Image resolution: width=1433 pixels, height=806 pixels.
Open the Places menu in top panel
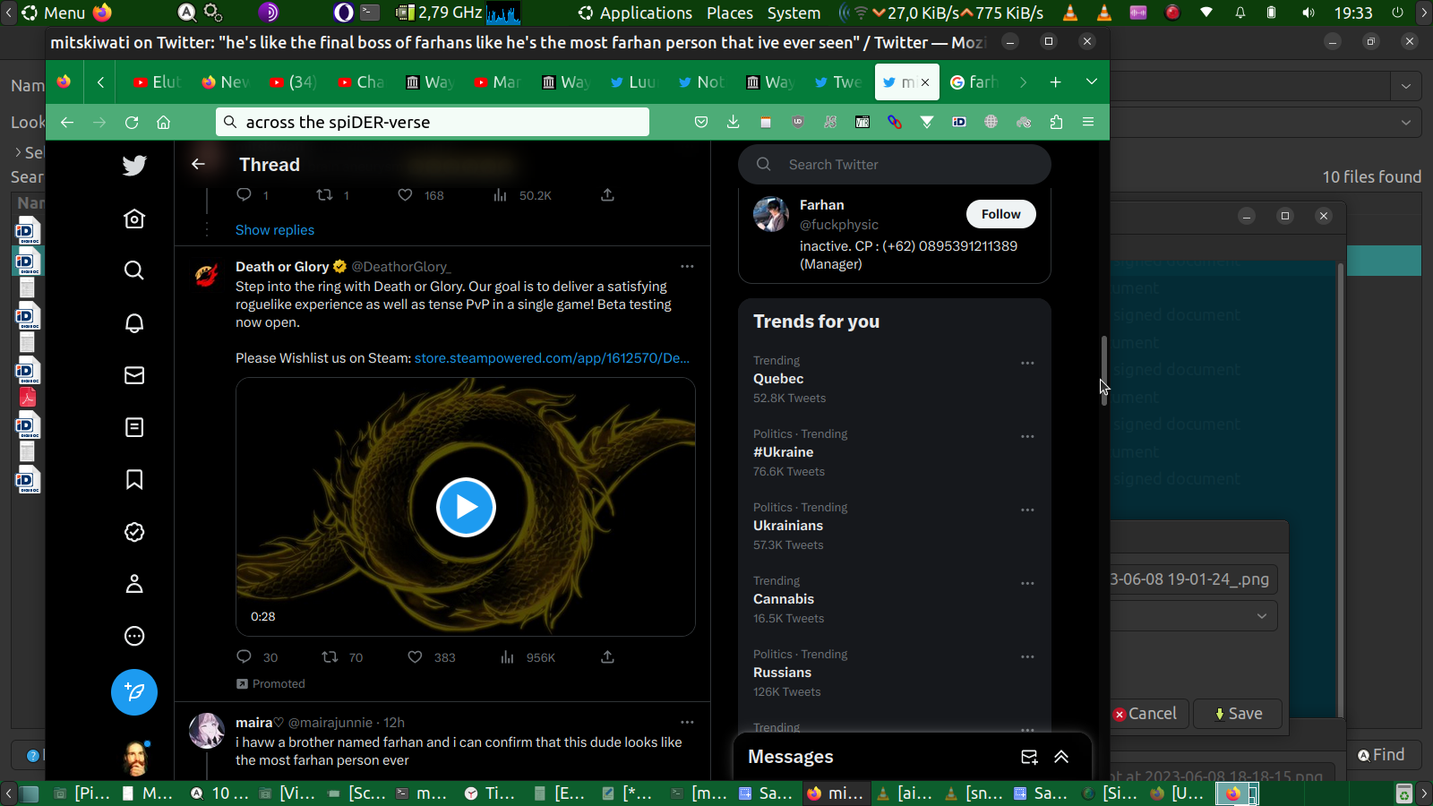730,13
